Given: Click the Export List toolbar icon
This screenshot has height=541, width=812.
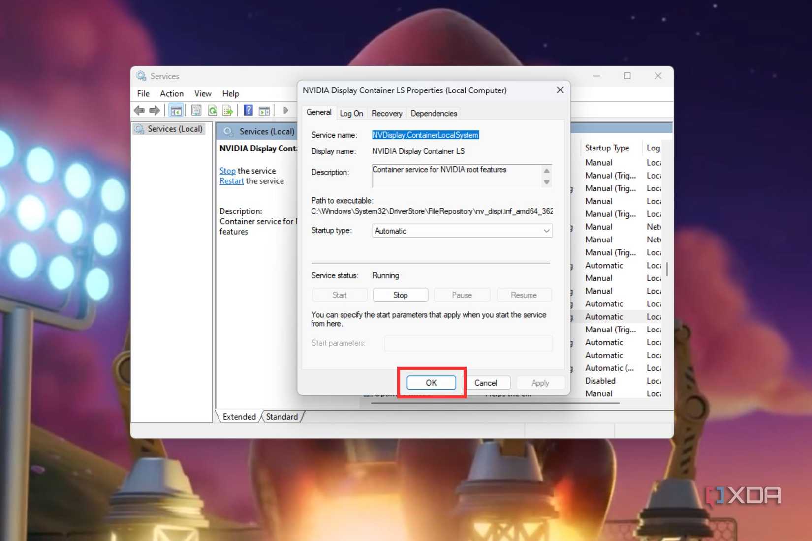Looking at the screenshot, I should [227, 110].
